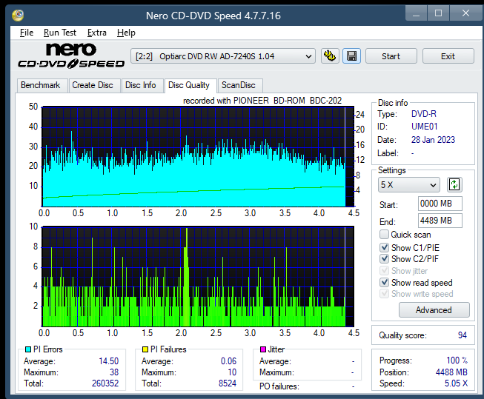
Task: Click PI Failures maximum 10
Action: 232,372
